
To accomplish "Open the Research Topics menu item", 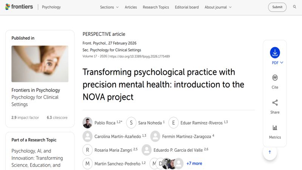I will (156, 7).
